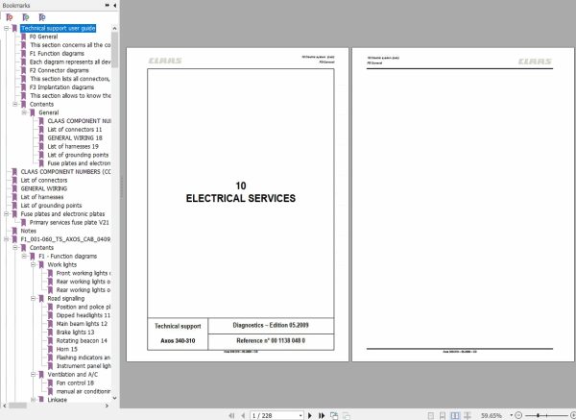Open Horn 15 bookmark
This screenshot has width=576, height=420.
pyautogui.click(x=66, y=350)
